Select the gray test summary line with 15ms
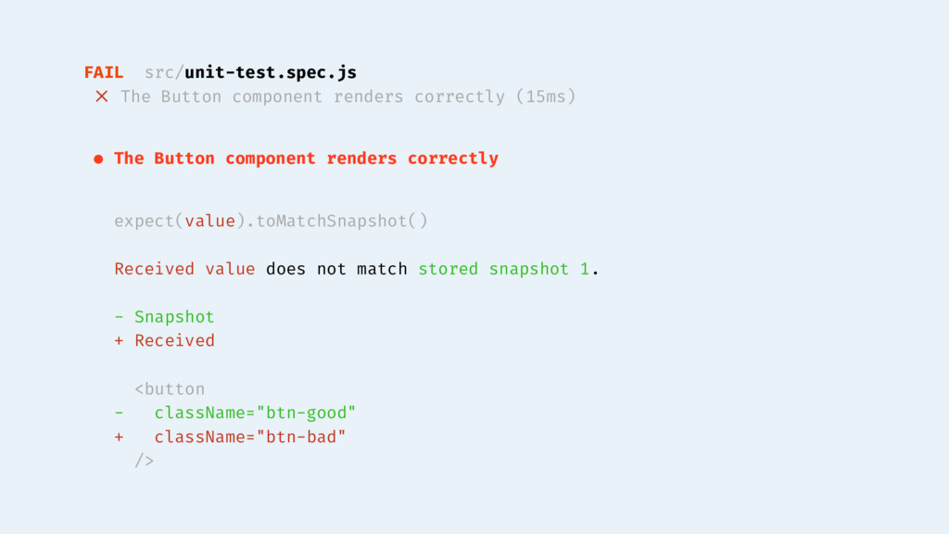Image resolution: width=949 pixels, height=534 pixels. [348, 96]
